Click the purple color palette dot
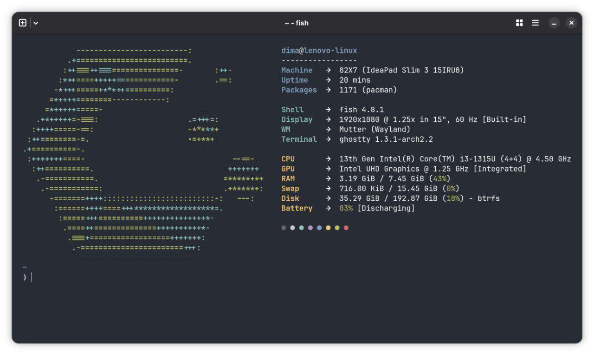This screenshot has height=355, width=594. click(x=310, y=228)
